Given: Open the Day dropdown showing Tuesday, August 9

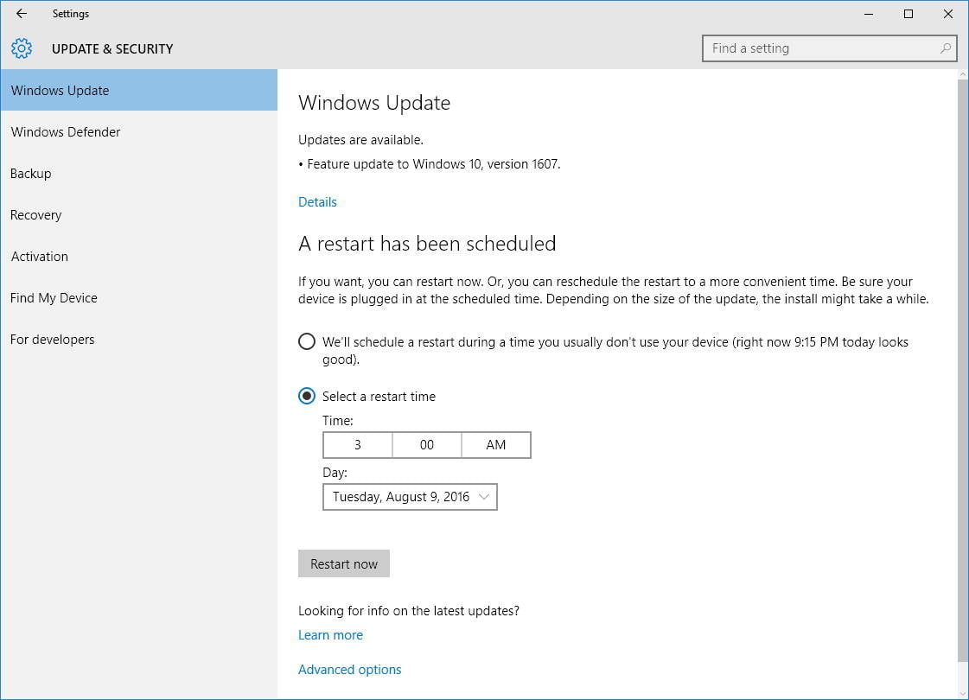Looking at the screenshot, I should [410, 497].
